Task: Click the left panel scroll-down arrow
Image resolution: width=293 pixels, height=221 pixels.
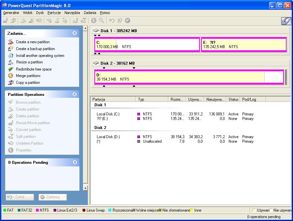Action: point(85,188)
